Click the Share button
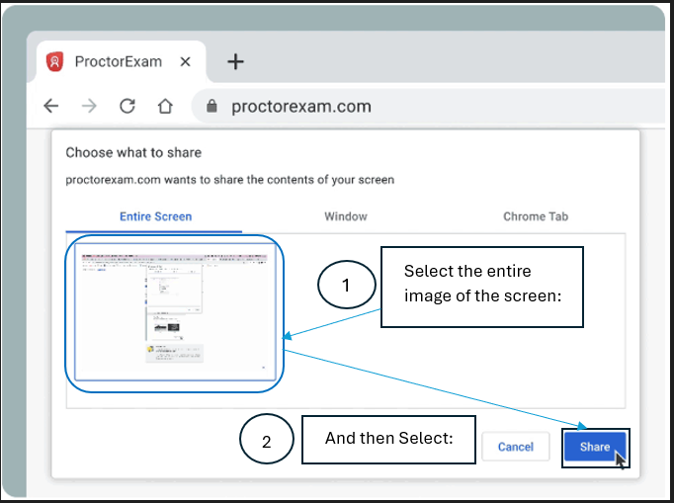The height and width of the screenshot is (503, 674). [x=595, y=447]
